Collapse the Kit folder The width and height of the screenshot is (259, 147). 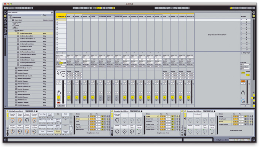pyautogui.click(x=13, y=28)
